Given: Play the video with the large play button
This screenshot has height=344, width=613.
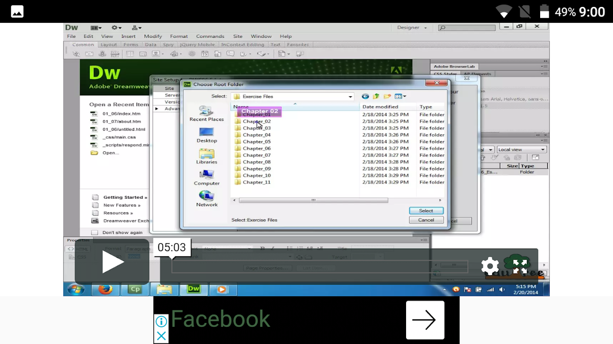Looking at the screenshot, I should coord(112,262).
